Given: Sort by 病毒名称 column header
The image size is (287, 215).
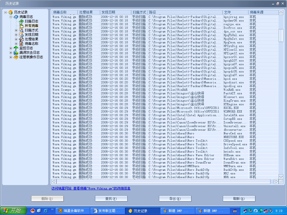Looking at the screenshot, I should point(65,12).
